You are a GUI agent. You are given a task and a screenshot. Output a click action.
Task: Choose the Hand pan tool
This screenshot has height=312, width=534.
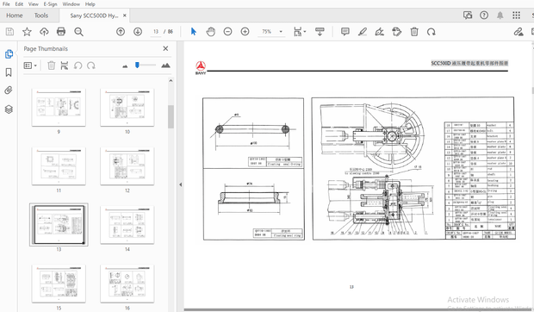click(211, 32)
